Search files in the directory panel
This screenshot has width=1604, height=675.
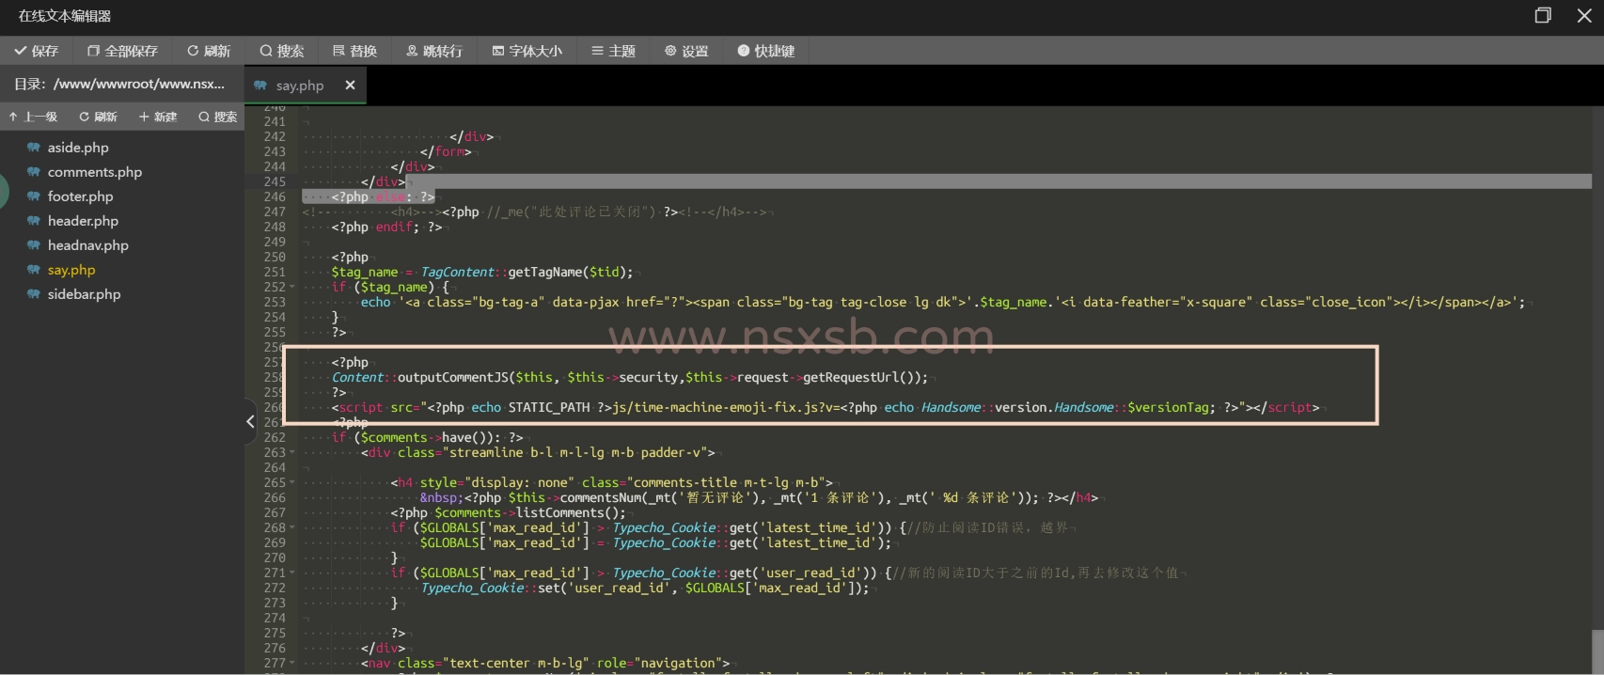pyautogui.click(x=218, y=117)
